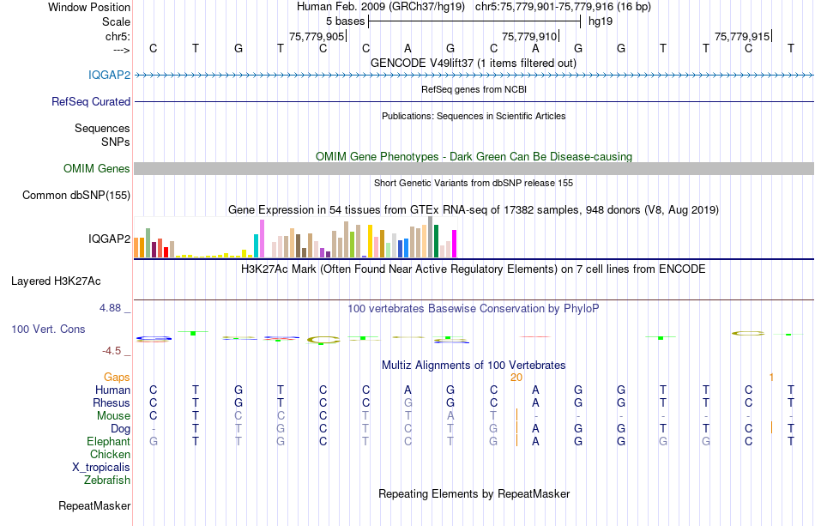This screenshot has height=526, width=815.
Task: Click the dark green GTEx tissue bar
Action: (436, 241)
